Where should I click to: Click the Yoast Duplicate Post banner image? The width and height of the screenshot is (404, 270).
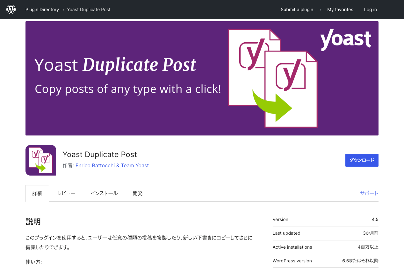tap(202, 78)
